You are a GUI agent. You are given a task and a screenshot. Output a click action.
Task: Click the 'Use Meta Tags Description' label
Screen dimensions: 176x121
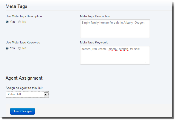point(24,16)
